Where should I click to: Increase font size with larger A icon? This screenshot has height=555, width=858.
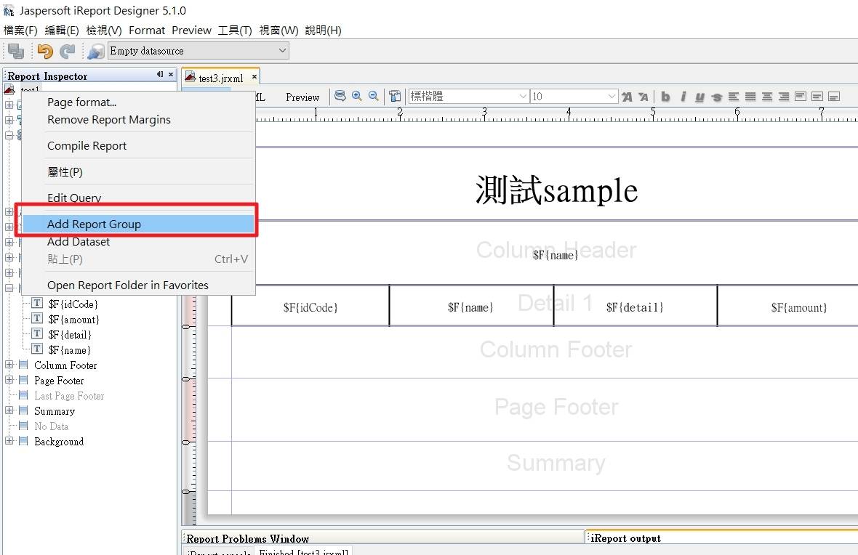coord(627,97)
